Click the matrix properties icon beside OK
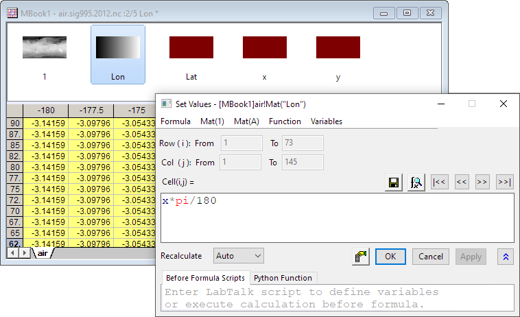This screenshot has width=520, height=317. [361, 256]
